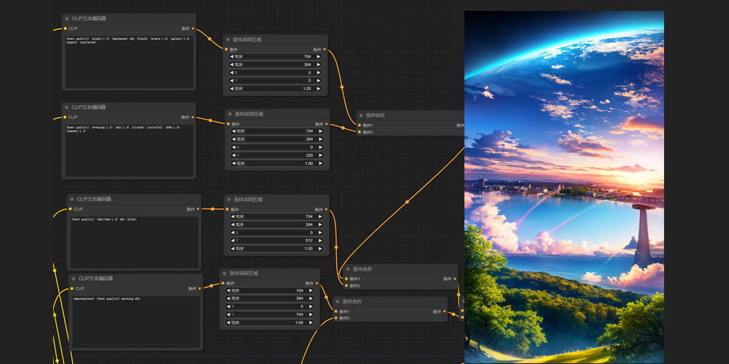
Task: Click the Y 320 value field
Action: coord(277,155)
